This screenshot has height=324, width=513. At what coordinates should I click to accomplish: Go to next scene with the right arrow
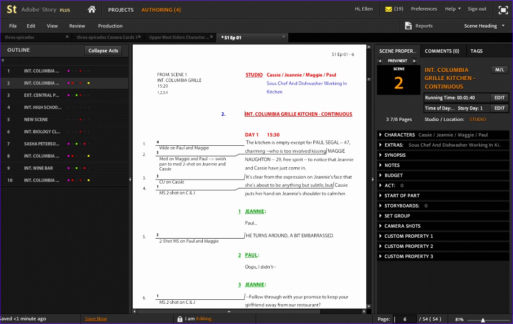[x=414, y=60]
